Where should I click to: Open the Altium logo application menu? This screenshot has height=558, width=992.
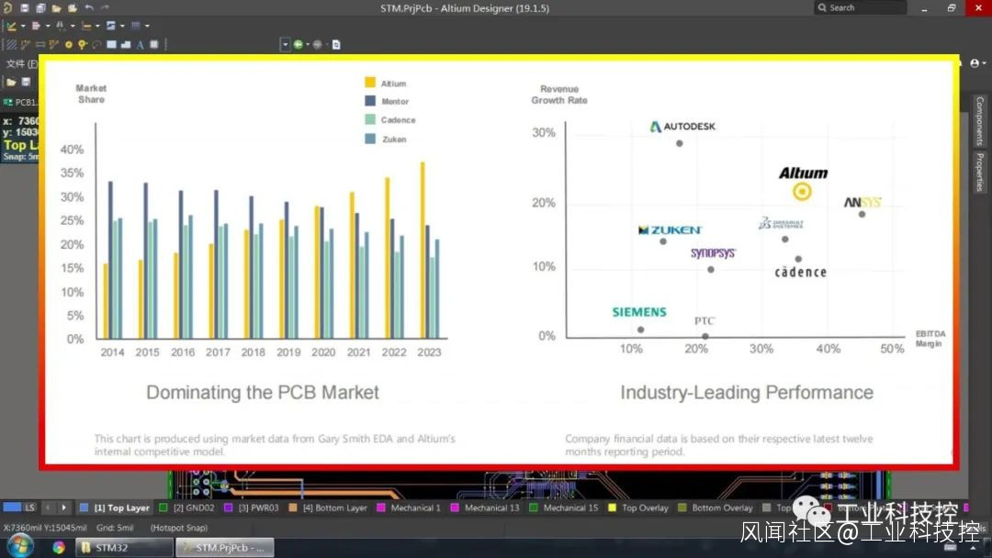[x=7, y=7]
